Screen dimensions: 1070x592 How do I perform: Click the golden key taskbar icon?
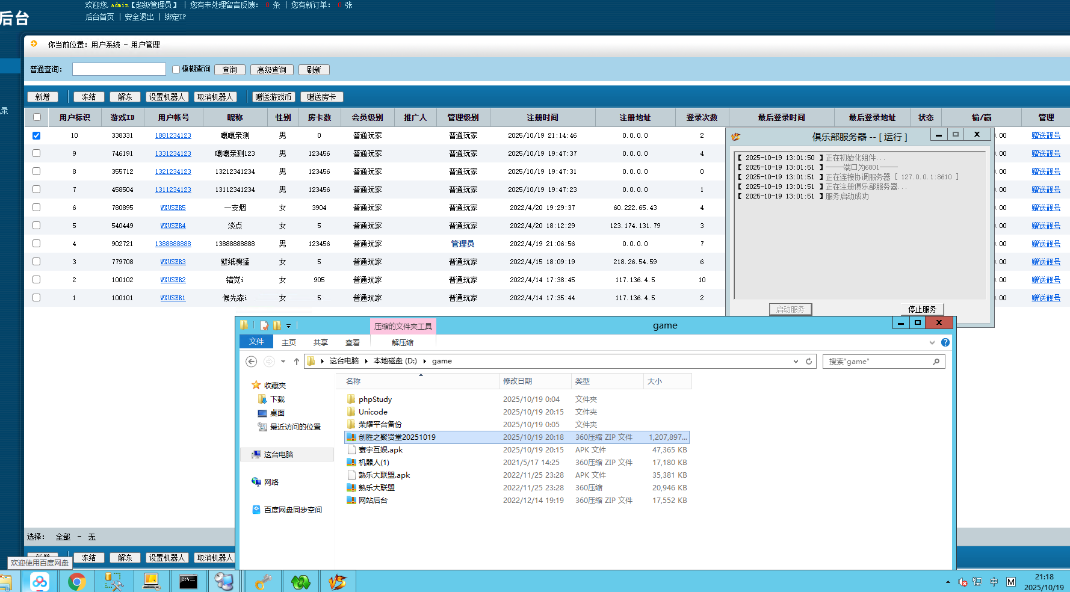pyautogui.click(x=263, y=582)
